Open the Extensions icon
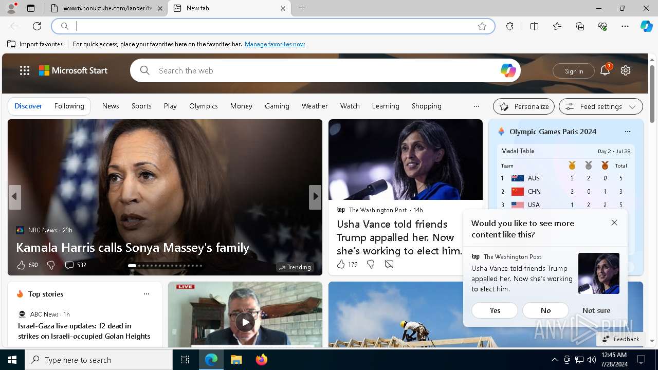This screenshot has width=658, height=370. point(509,26)
